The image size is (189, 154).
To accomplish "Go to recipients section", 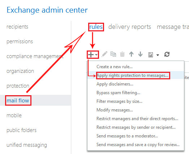I will [x=17, y=27].
